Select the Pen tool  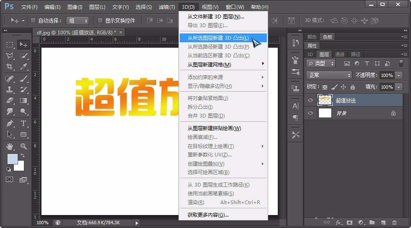coord(10,123)
